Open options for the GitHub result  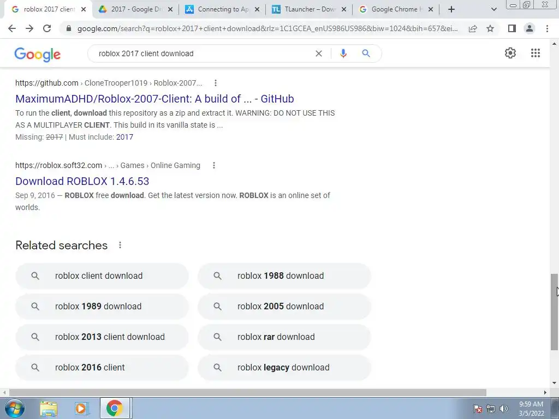215,83
